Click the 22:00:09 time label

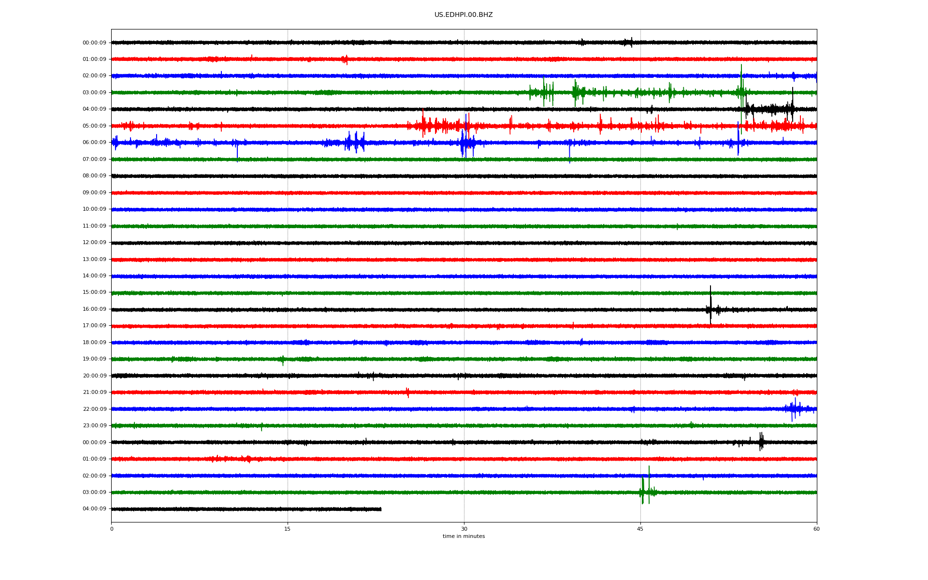(94, 409)
